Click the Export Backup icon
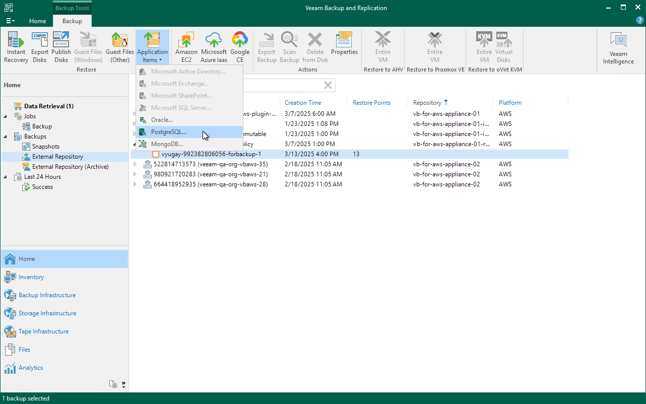 267,47
